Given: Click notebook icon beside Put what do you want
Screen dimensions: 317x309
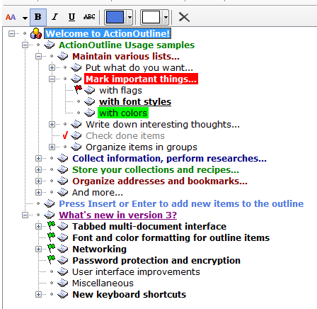Looking at the screenshot, I should [x=76, y=67].
